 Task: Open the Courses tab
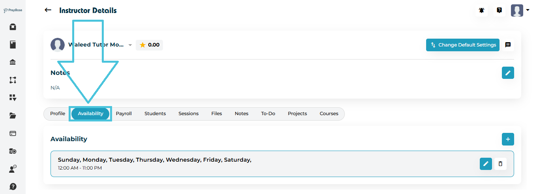(x=329, y=114)
